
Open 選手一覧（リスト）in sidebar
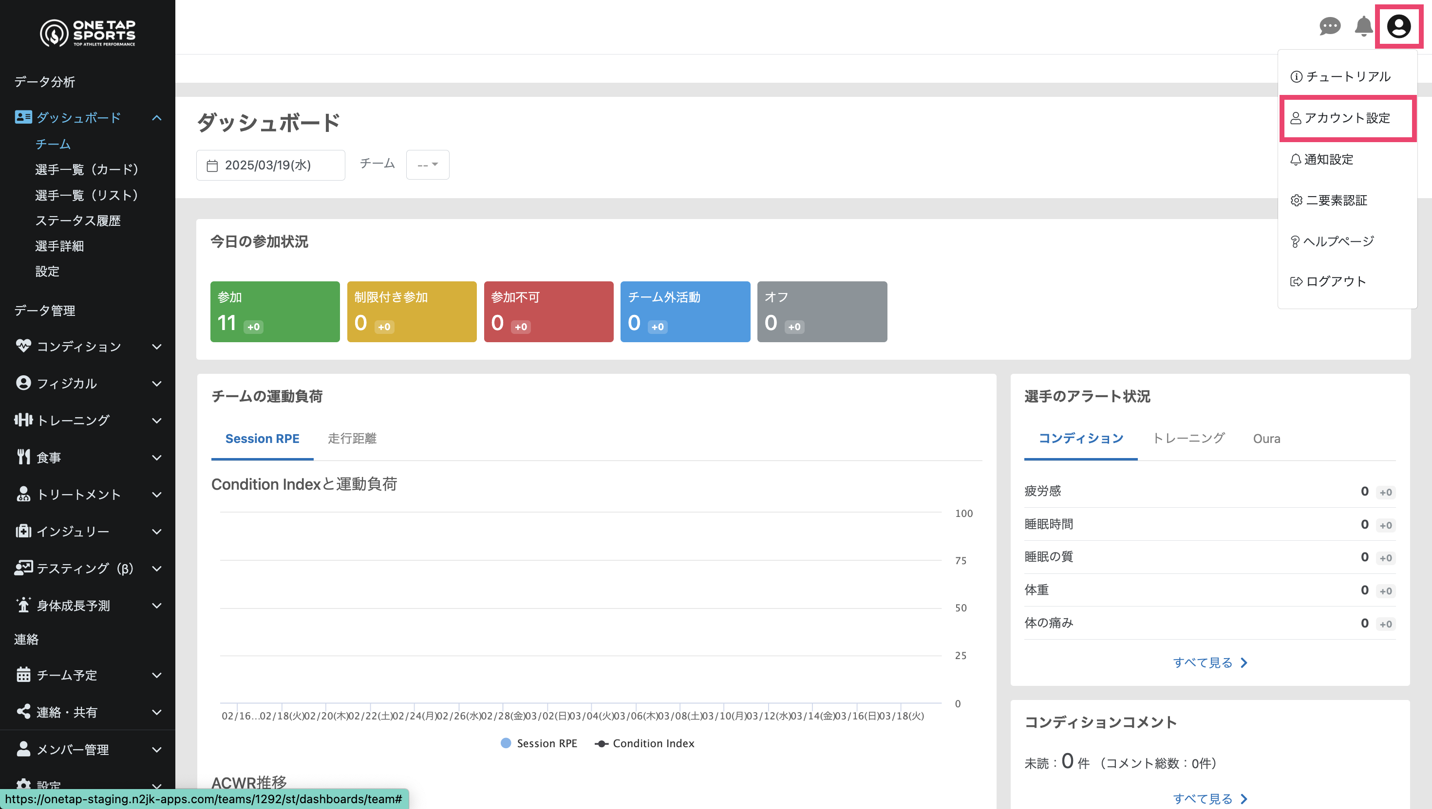tap(87, 195)
